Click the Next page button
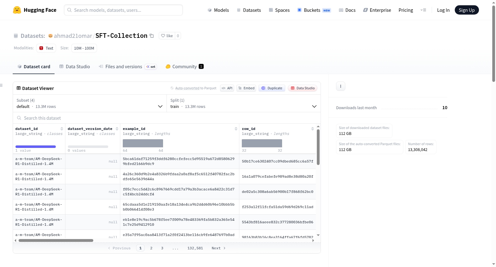Screen dimensions: 496x267 [x=219, y=248]
